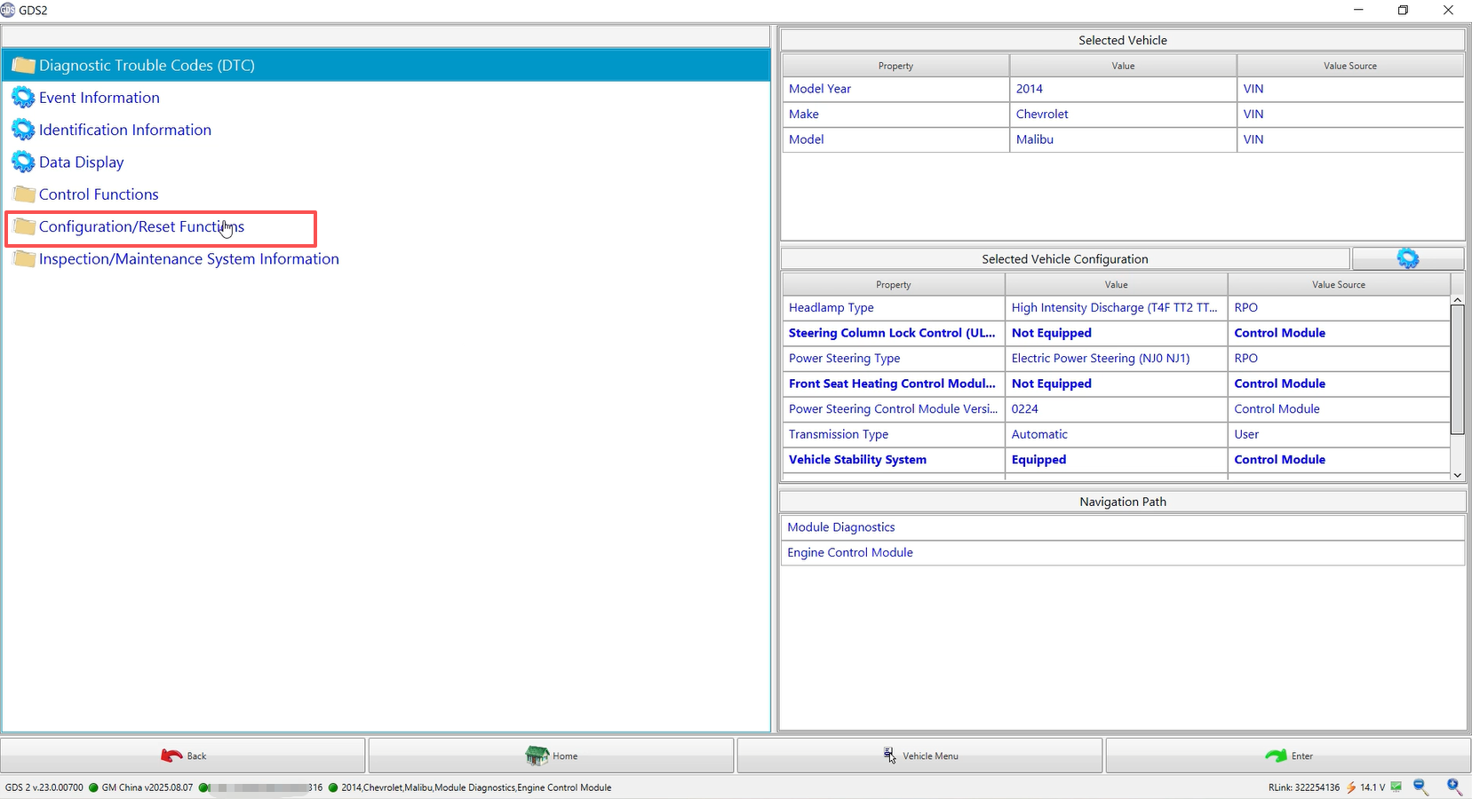
Task: Click the Identification Information gear icon
Action: point(23,130)
